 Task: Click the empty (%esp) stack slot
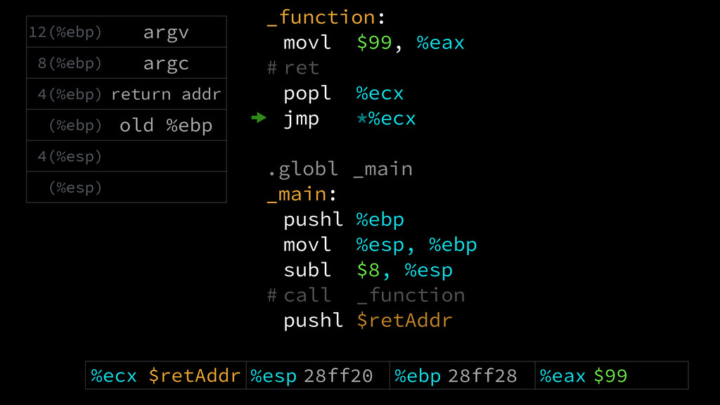(x=127, y=187)
